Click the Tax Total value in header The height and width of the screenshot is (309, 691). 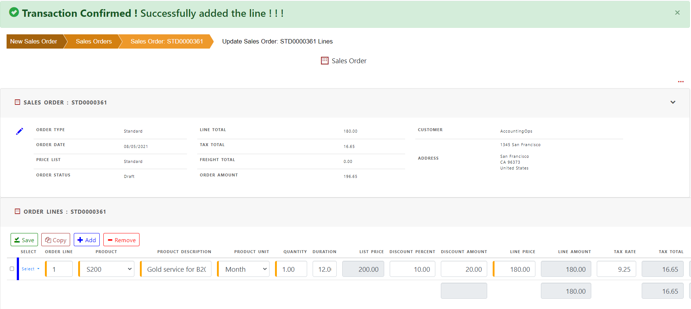tap(349, 146)
